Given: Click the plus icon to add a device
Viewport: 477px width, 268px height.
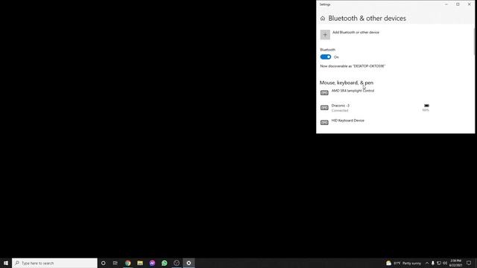Looking at the screenshot, I should [x=325, y=35].
